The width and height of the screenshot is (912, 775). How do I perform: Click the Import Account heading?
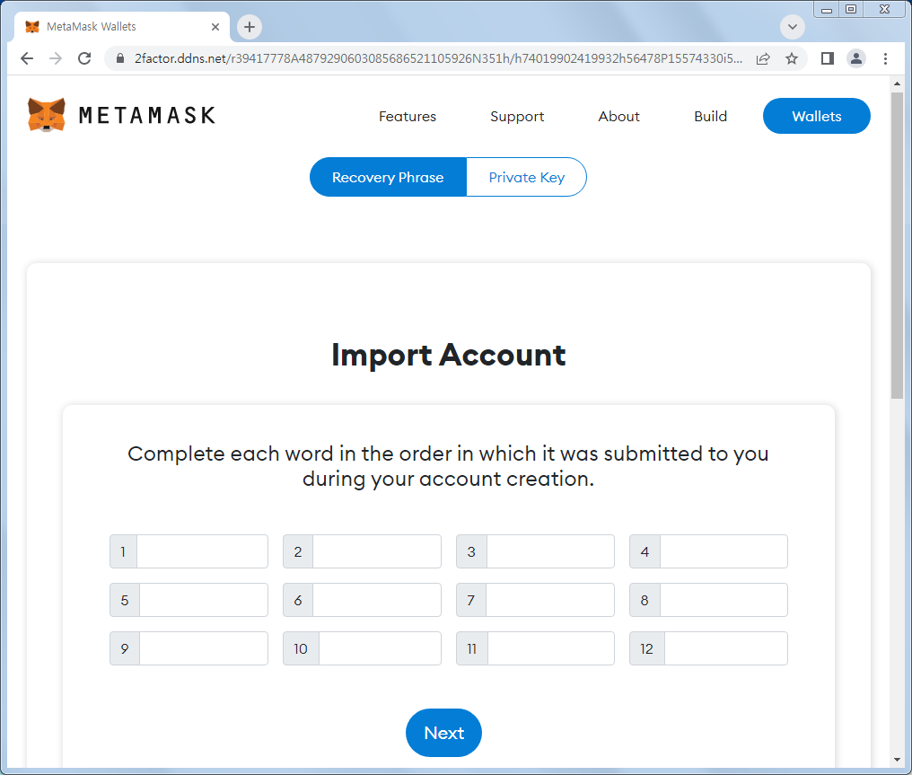click(449, 355)
